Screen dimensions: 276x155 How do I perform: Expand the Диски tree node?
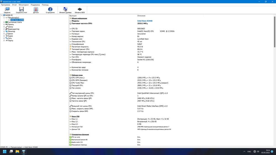point(4,34)
